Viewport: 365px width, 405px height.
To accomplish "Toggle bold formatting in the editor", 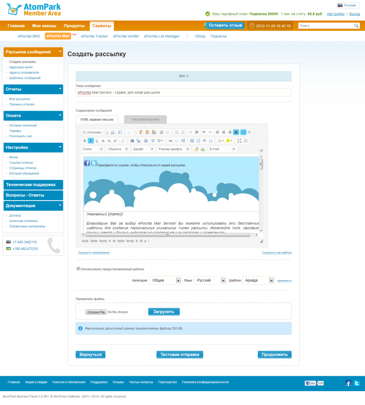I will pos(85,141).
